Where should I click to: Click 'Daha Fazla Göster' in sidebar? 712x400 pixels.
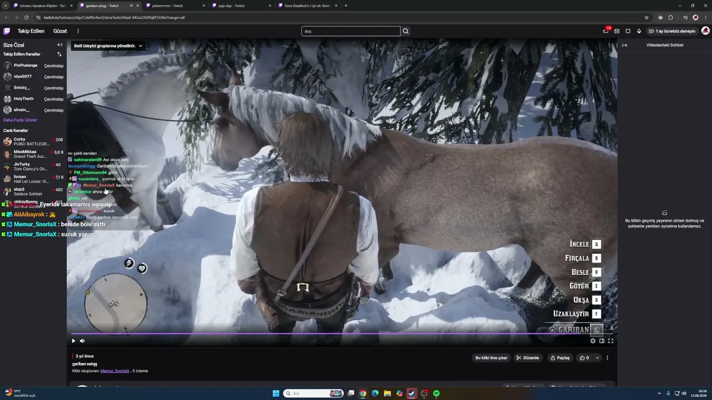(20, 120)
